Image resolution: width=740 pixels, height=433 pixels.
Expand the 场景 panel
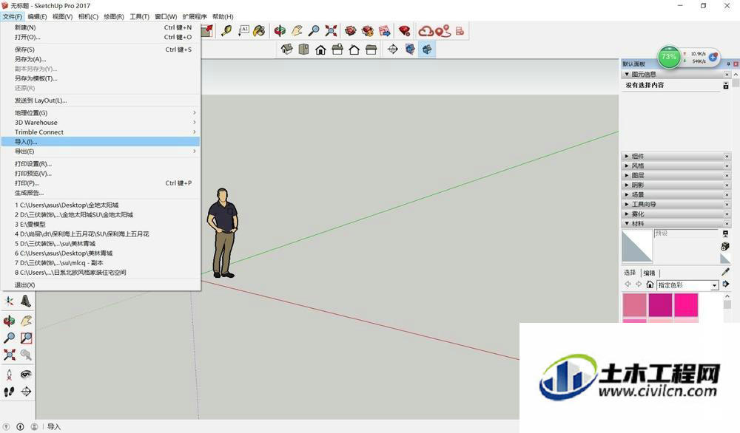(x=675, y=194)
